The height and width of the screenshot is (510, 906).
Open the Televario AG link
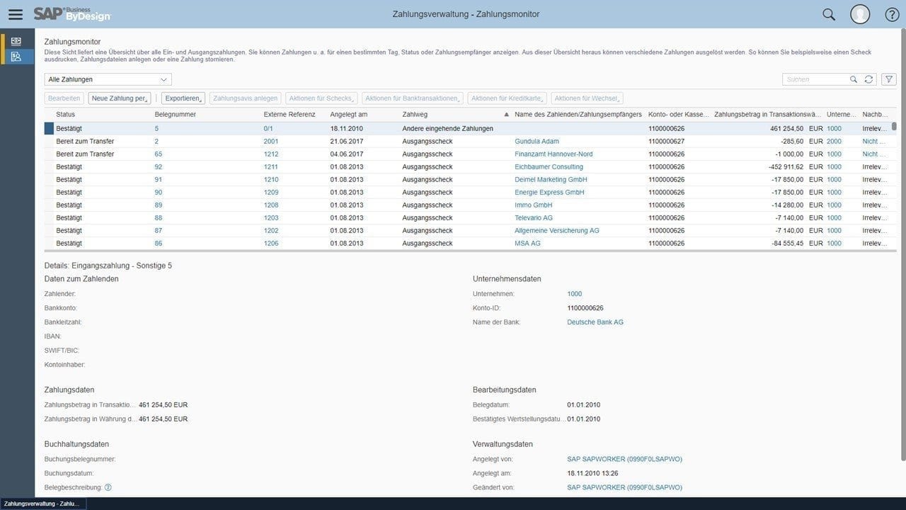tap(534, 217)
